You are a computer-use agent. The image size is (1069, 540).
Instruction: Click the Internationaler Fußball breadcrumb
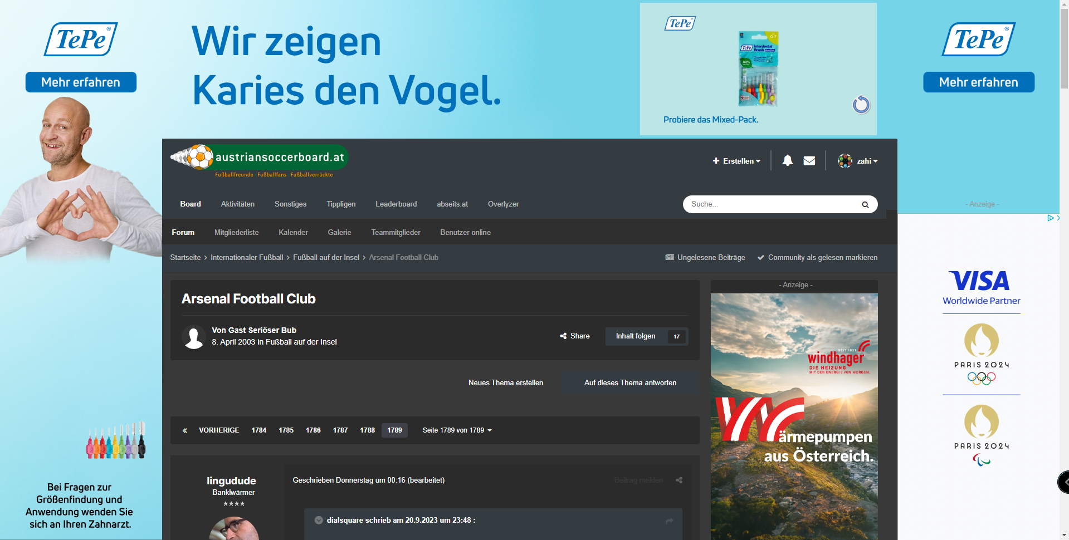(247, 258)
